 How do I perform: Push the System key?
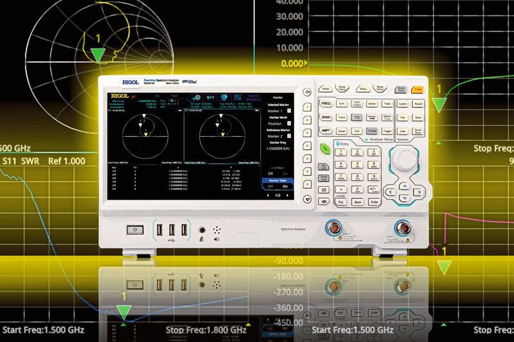point(403,104)
